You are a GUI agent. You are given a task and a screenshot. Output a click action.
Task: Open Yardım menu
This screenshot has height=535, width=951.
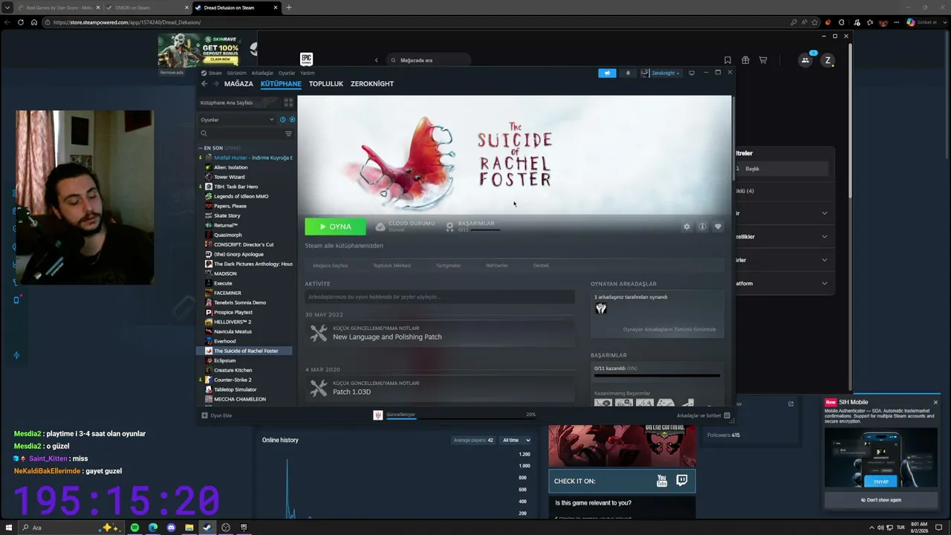pyautogui.click(x=307, y=73)
